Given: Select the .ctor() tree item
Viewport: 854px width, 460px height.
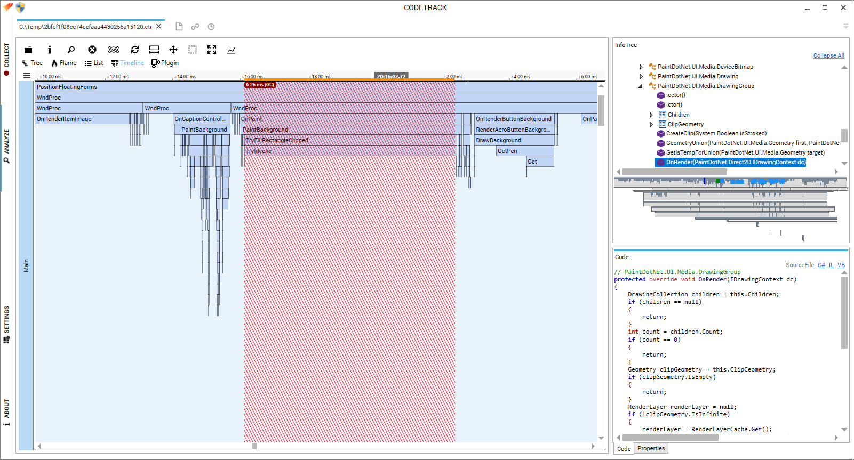Looking at the screenshot, I should (x=669, y=104).
